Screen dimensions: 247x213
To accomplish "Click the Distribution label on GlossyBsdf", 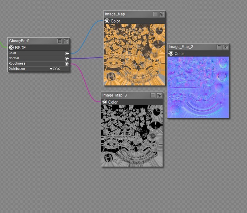I will pyautogui.click(x=17, y=69).
